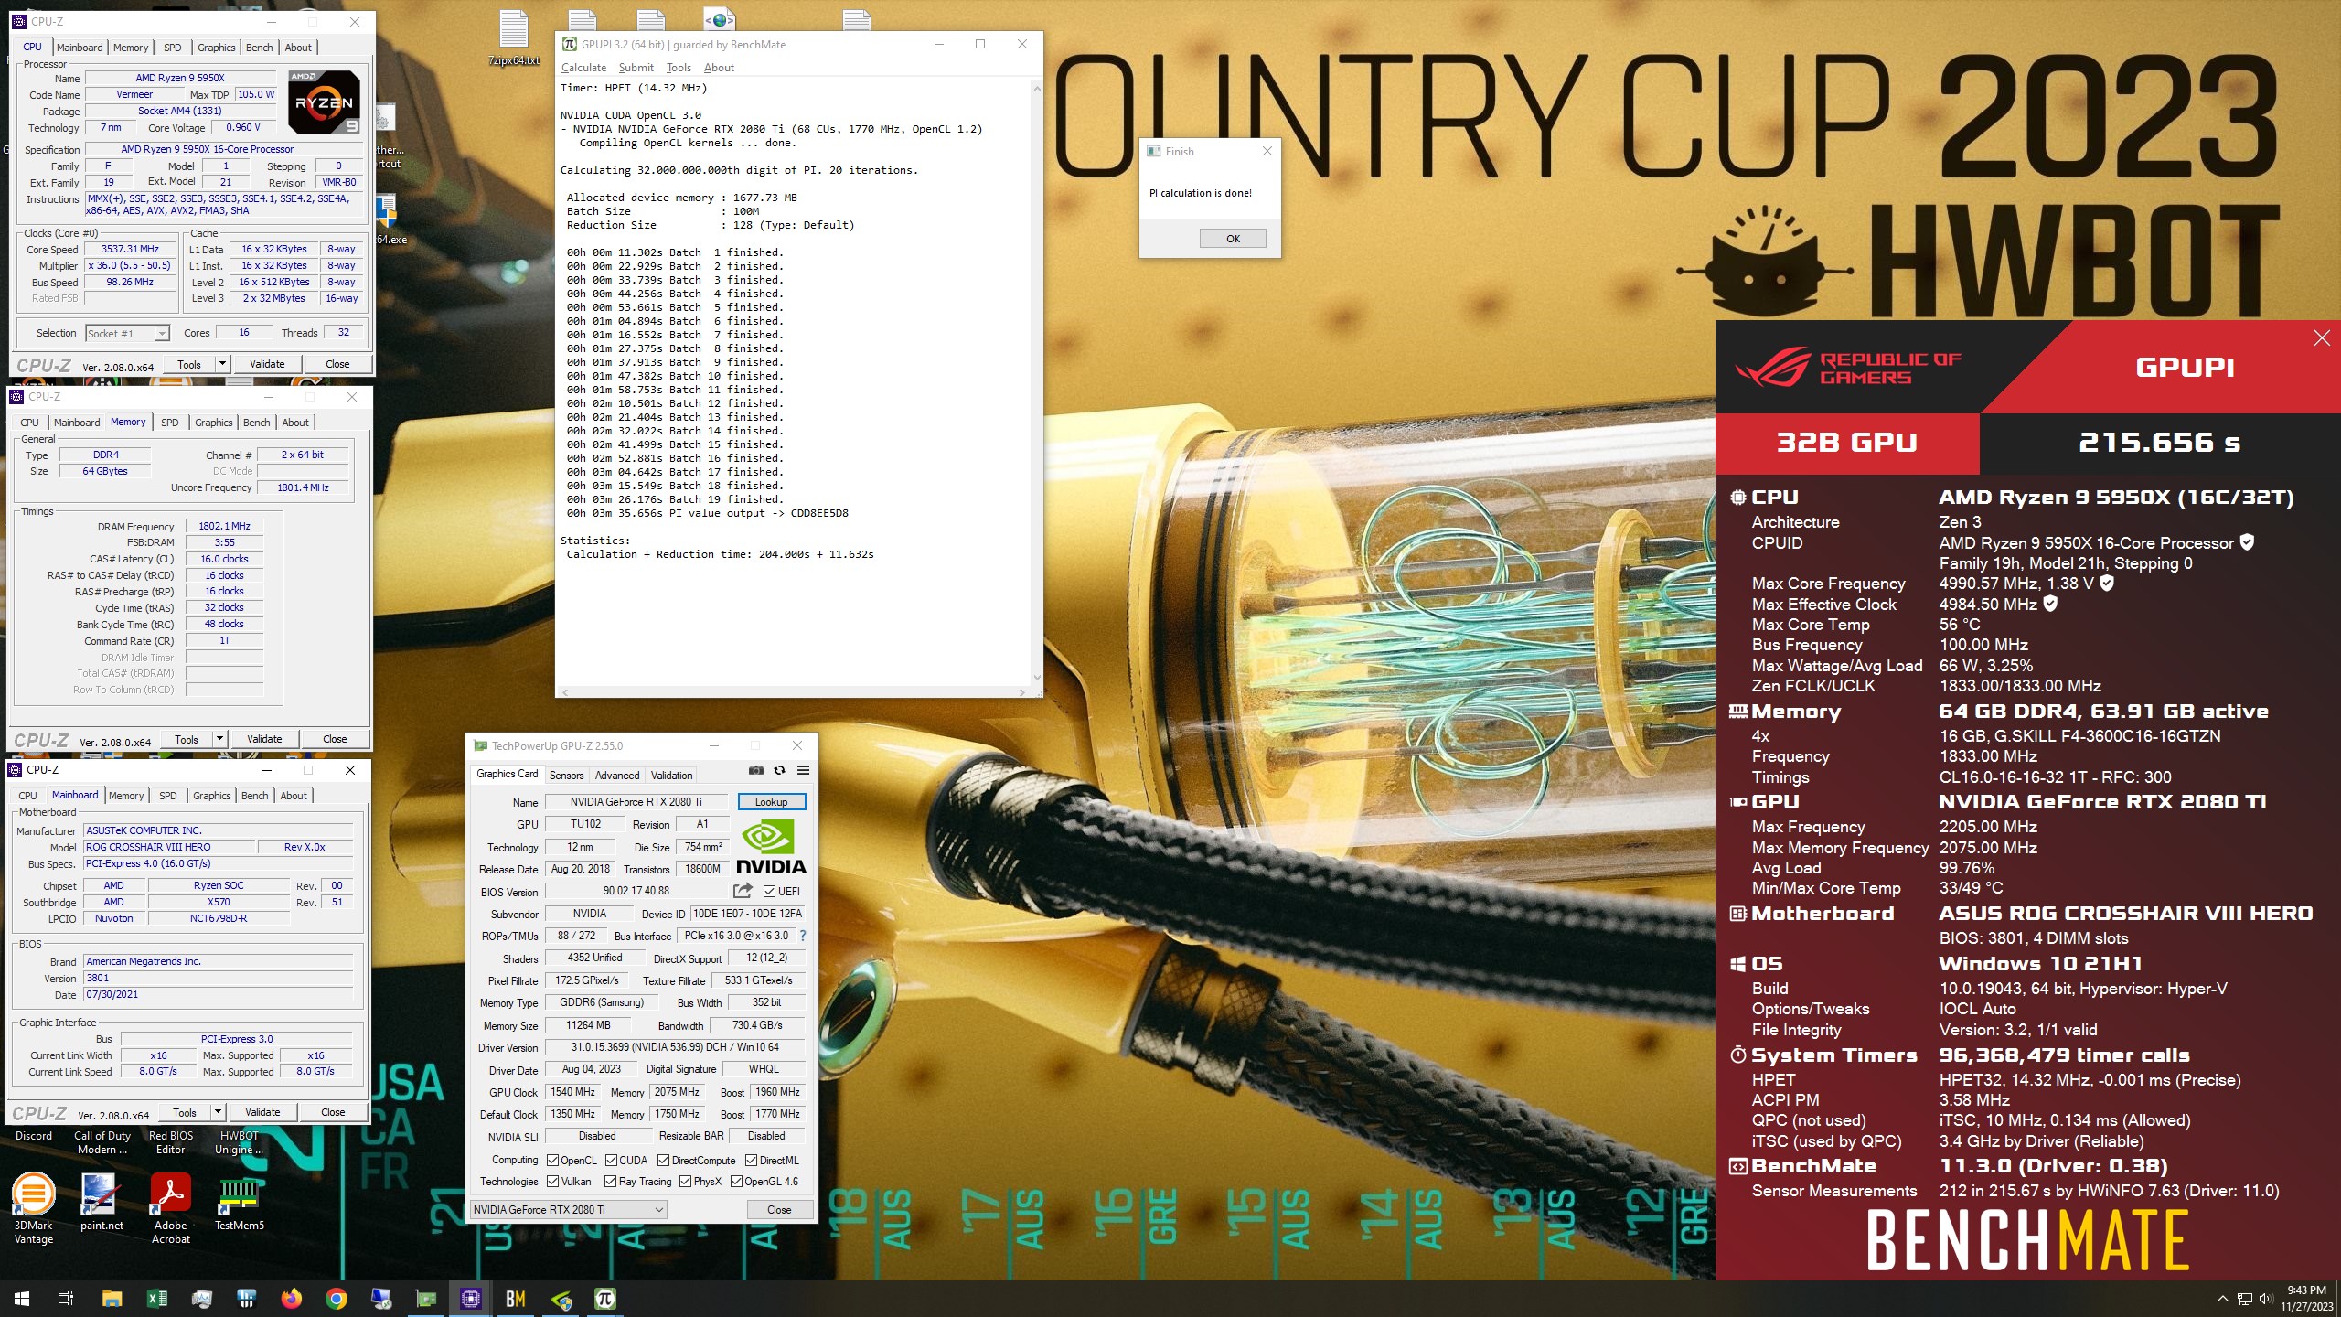Click the GPUPI horizontal scrollbar
Screen dimensions: 2341x1317
[x=792, y=692]
